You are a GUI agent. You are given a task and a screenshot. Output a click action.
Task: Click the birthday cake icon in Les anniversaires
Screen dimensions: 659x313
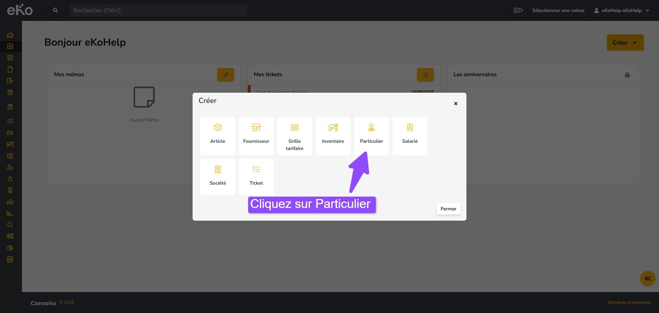(x=627, y=75)
